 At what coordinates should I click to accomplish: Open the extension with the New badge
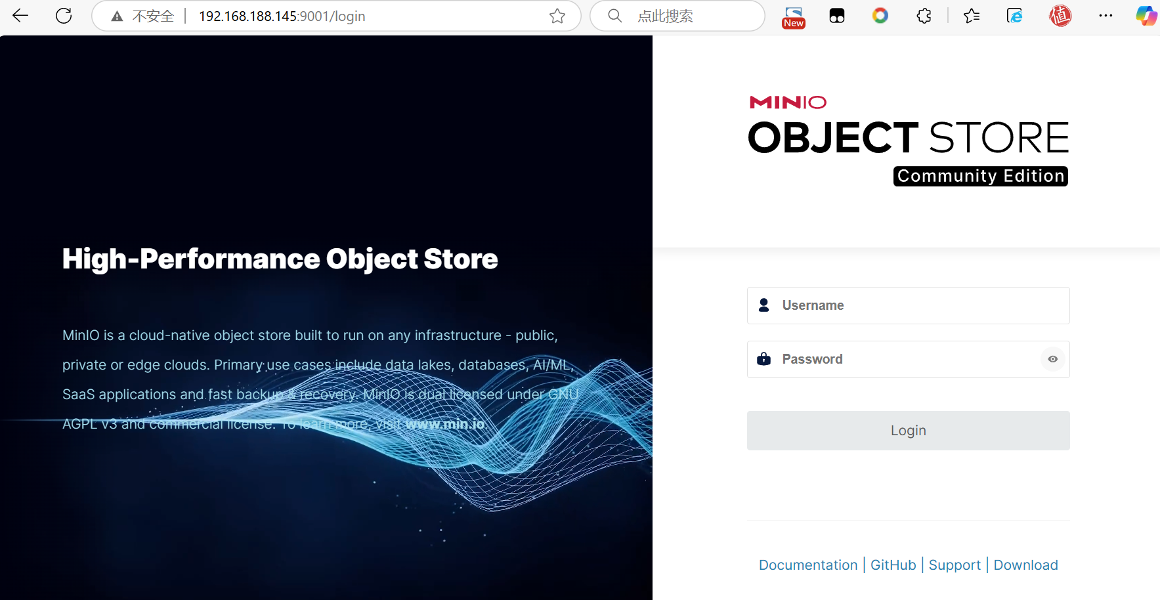pyautogui.click(x=794, y=17)
